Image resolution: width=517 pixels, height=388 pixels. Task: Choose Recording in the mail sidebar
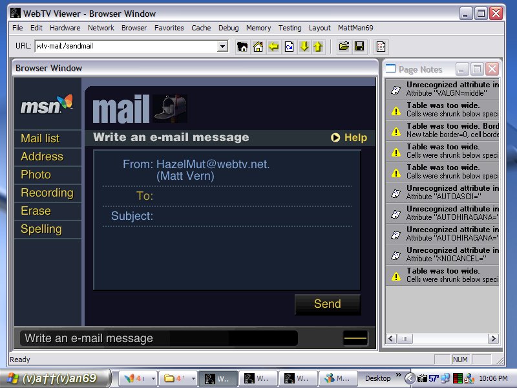tap(47, 193)
